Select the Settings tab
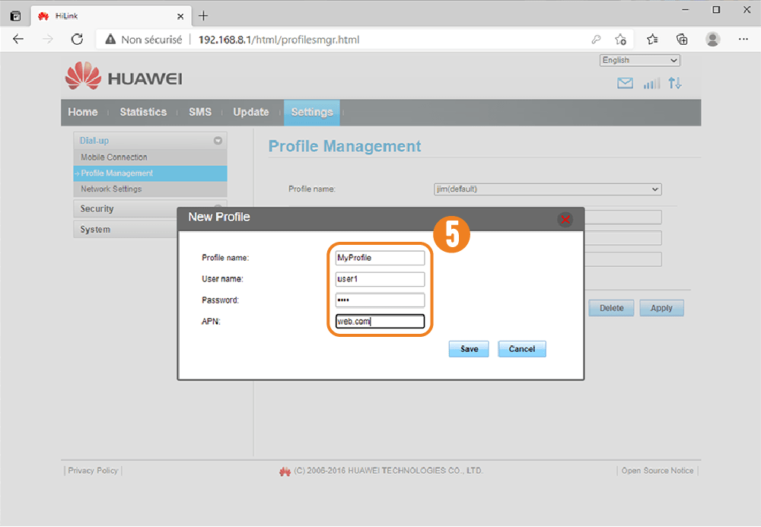The image size is (761, 527). 311,113
